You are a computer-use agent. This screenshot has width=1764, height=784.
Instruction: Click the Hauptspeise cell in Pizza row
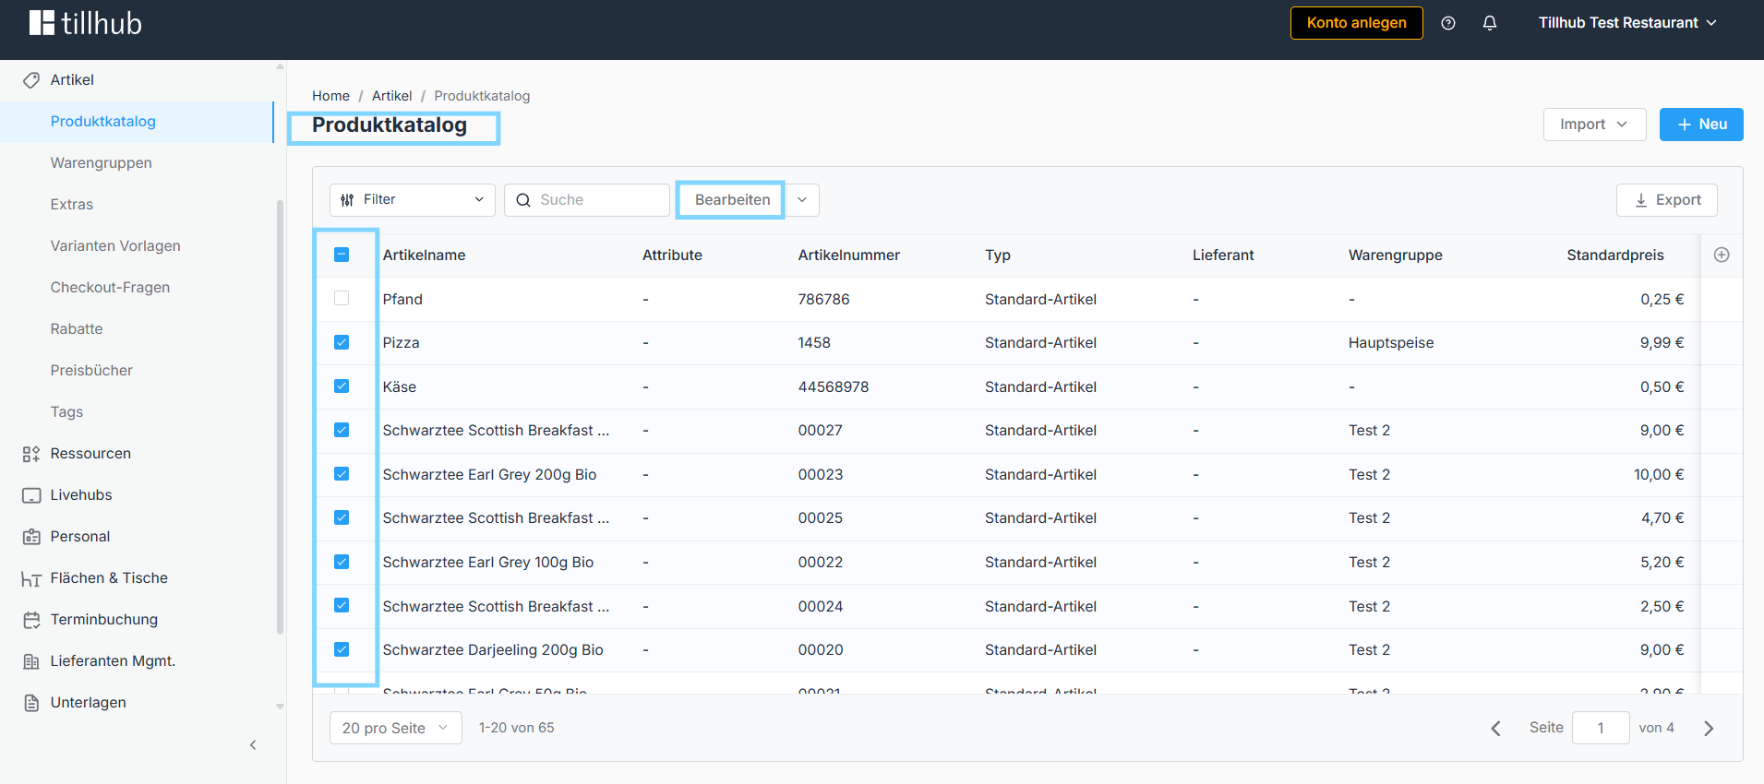coord(1391,343)
